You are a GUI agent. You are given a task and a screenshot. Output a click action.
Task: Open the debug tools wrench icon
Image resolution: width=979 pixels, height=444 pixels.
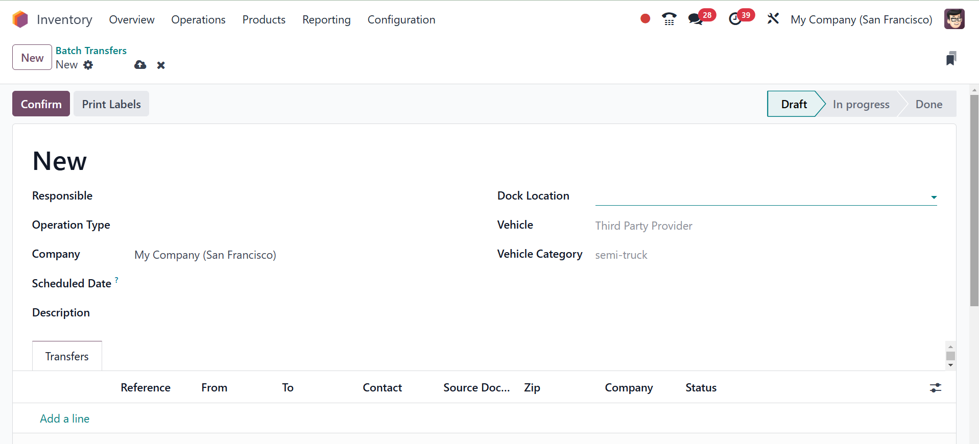tap(773, 19)
